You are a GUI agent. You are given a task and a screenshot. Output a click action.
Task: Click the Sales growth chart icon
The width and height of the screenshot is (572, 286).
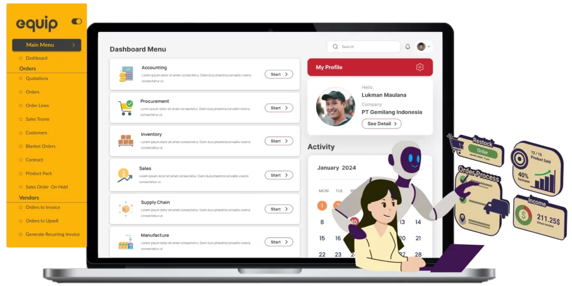pyautogui.click(x=125, y=175)
